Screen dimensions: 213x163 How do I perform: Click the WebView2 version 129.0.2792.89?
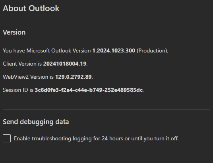click(74, 77)
